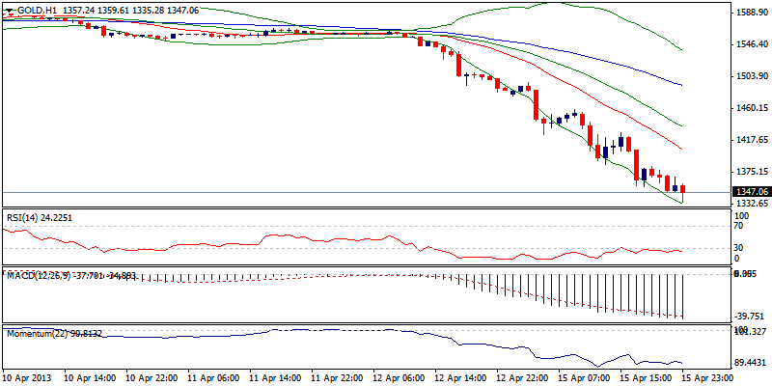Click the 12 Apr 14:00 time label
This screenshot has width=772, height=386.
tap(459, 377)
